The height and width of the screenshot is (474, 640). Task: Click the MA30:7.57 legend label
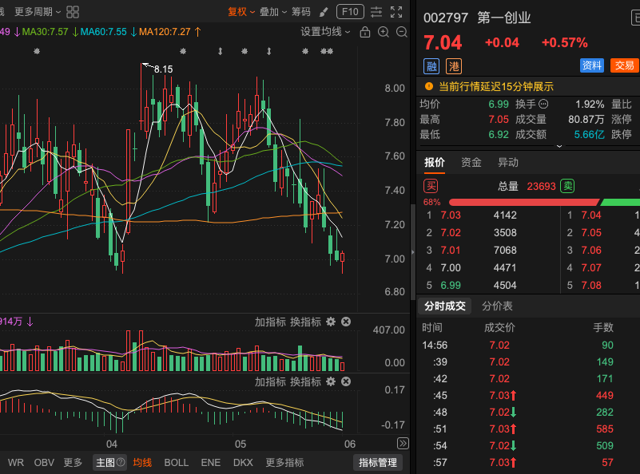pyautogui.click(x=45, y=32)
